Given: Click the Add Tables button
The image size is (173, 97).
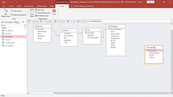Looking at the screenshot, I should click(32, 13).
